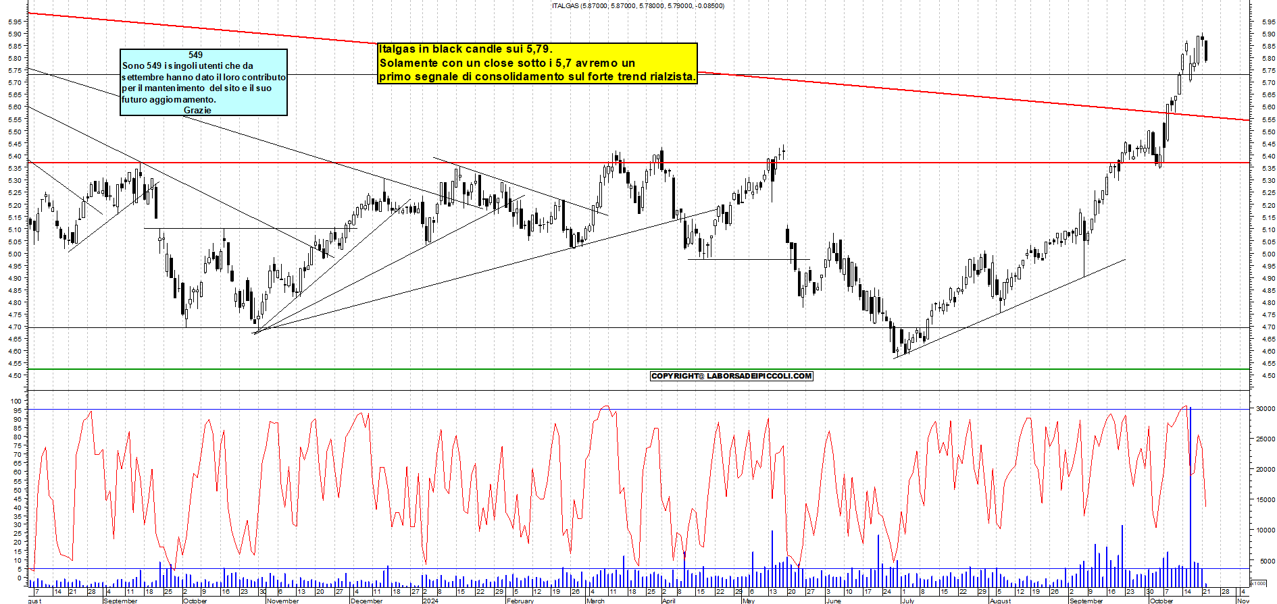Image resolution: width=1277 pixels, height=604 pixels.
Task: Click the '15000' volume axis value
Action: click(x=1266, y=500)
